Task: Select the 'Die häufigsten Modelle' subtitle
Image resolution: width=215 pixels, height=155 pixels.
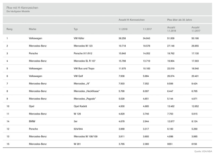Action: point(18,12)
